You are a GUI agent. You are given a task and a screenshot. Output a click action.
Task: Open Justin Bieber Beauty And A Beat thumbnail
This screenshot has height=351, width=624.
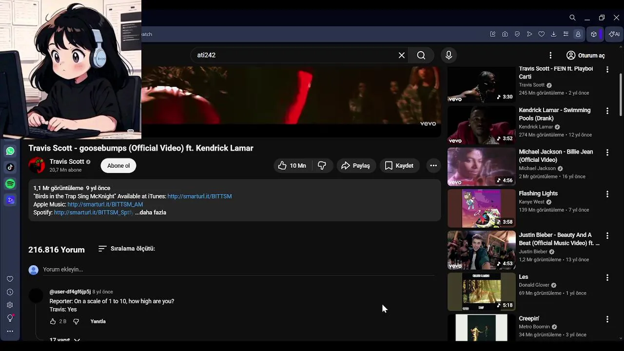pos(482,250)
